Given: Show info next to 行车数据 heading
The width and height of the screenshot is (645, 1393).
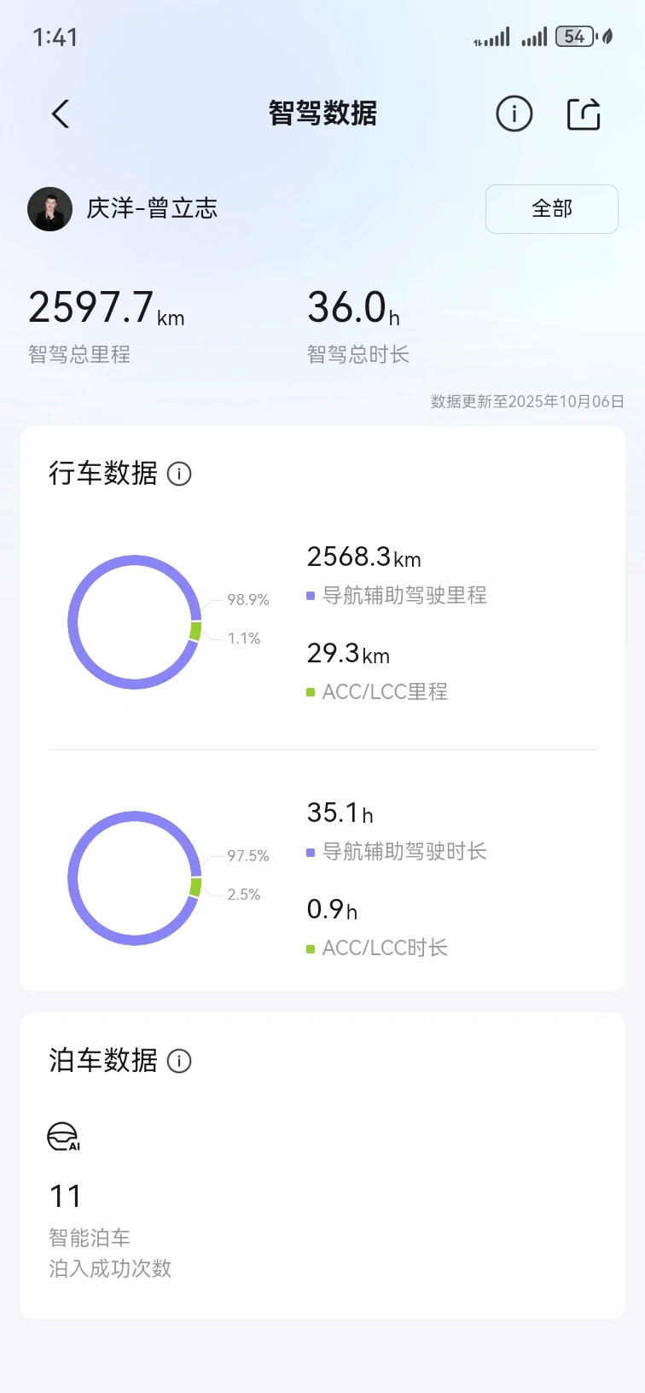Looking at the screenshot, I should pyautogui.click(x=179, y=474).
